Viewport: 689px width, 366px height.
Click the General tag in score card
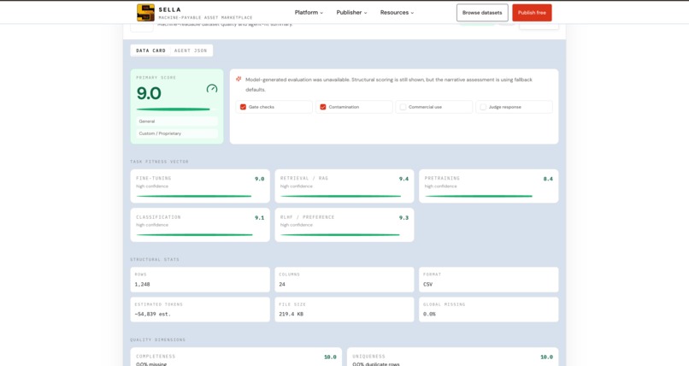(x=177, y=121)
